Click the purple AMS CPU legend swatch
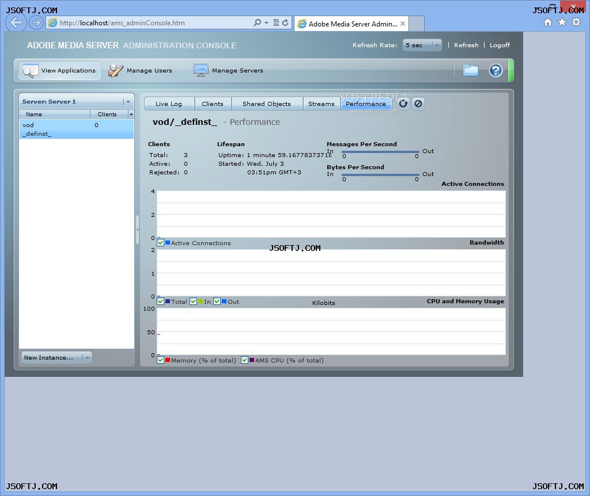 pos(252,360)
